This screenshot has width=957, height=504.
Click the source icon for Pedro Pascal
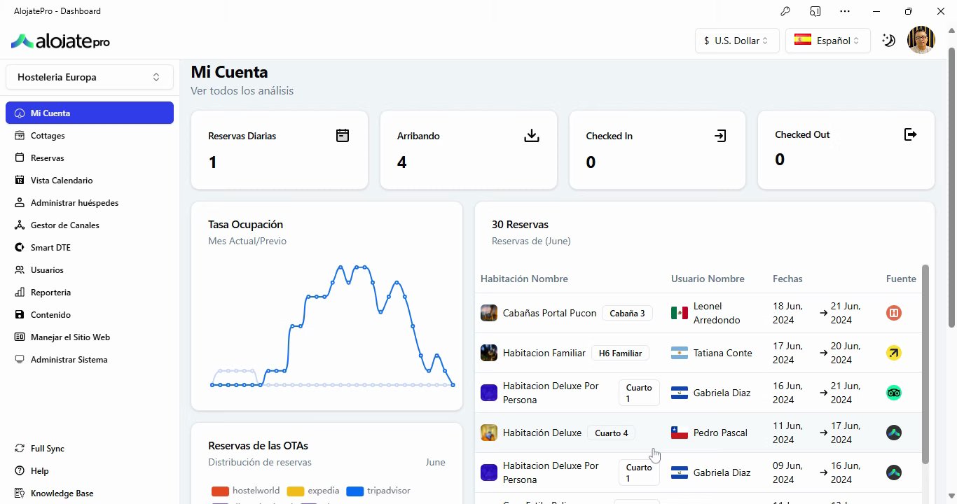894,433
